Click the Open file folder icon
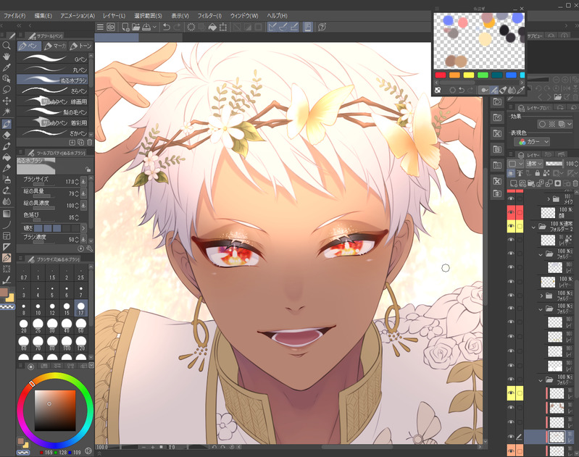Screen dimensions: 579x457 [136, 27]
